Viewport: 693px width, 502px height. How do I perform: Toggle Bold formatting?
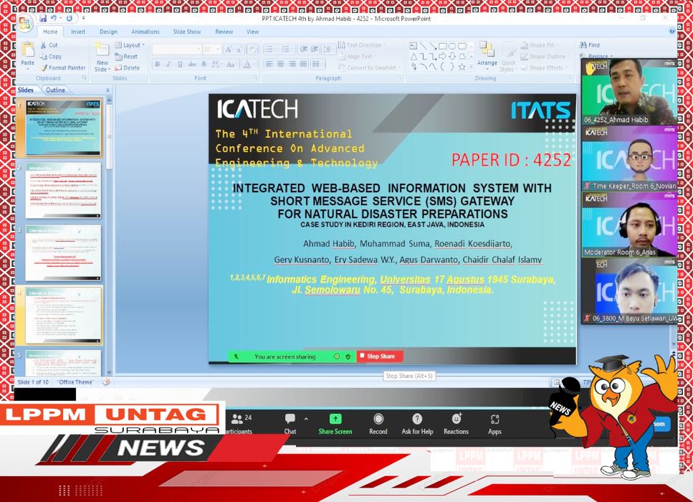tap(158, 65)
